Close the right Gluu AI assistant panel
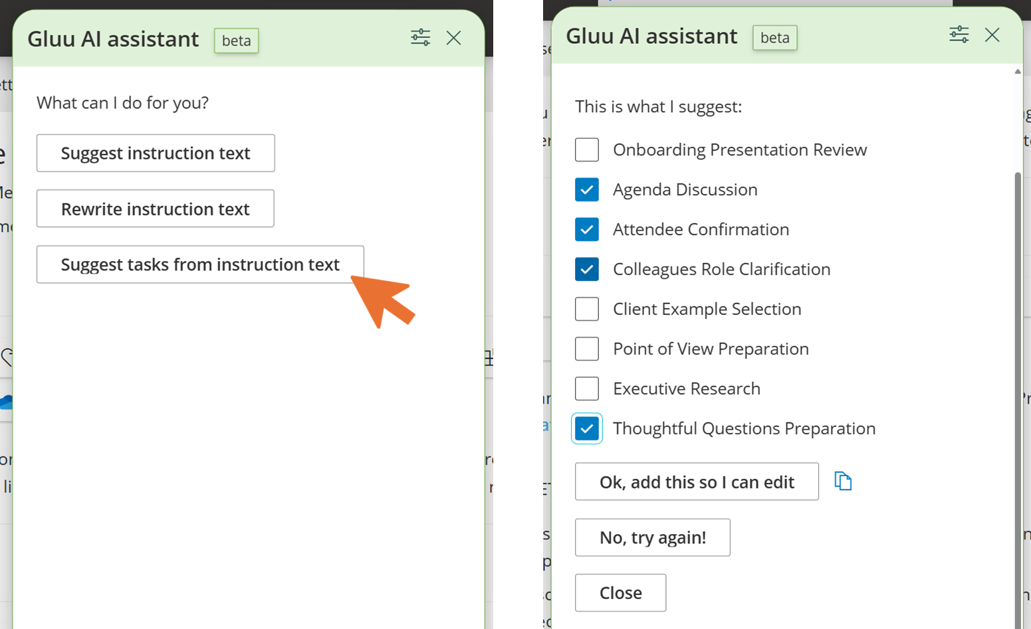The width and height of the screenshot is (1031, 629). click(x=992, y=35)
